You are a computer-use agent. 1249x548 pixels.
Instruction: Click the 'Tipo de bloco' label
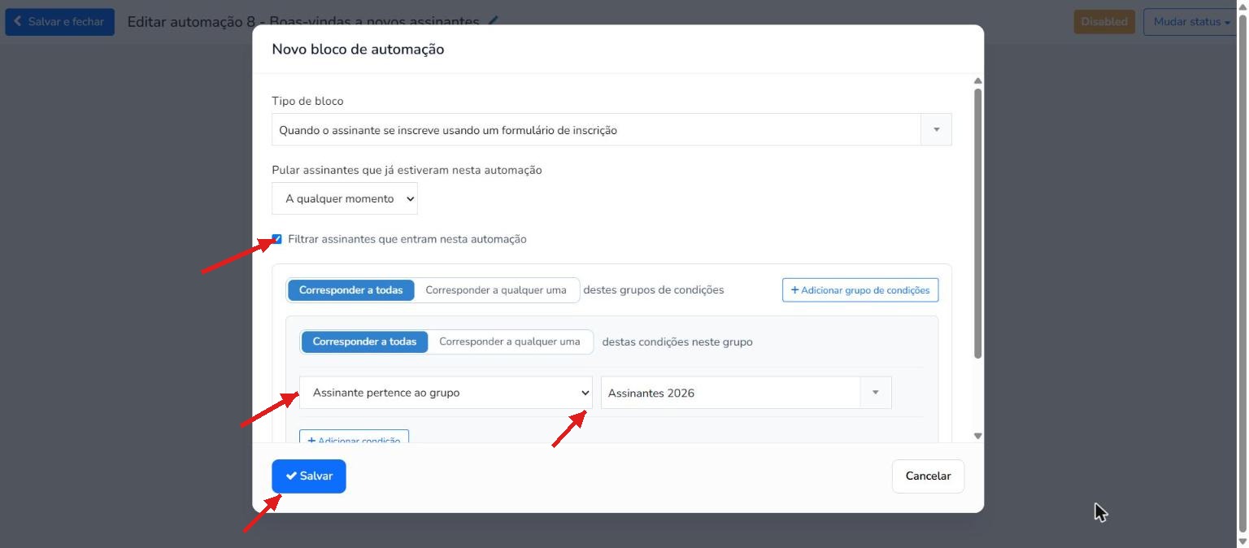pyautogui.click(x=307, y=101)
